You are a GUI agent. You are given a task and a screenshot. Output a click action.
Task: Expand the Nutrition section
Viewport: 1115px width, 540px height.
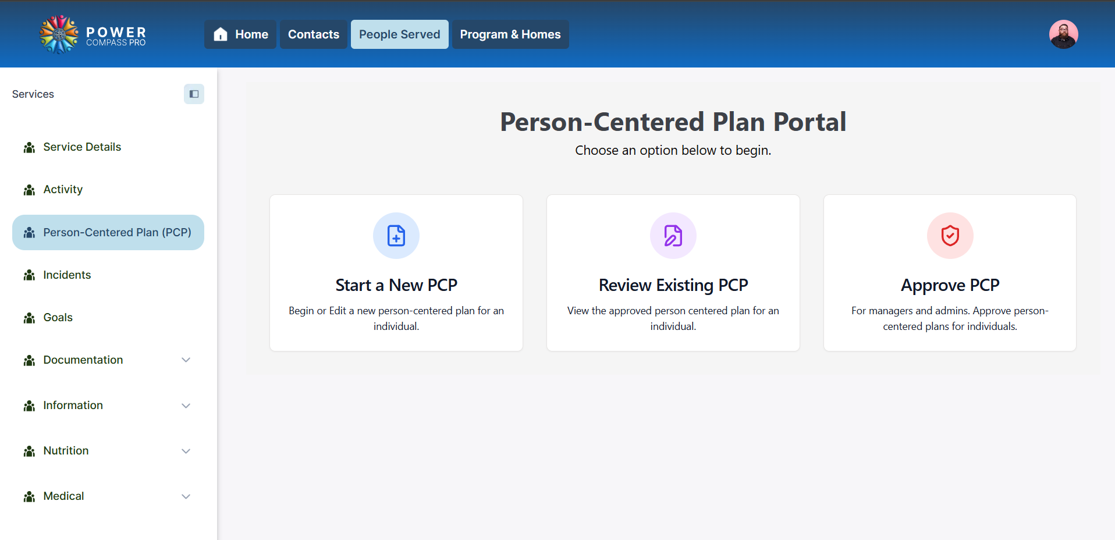click(x=186, y=451)
